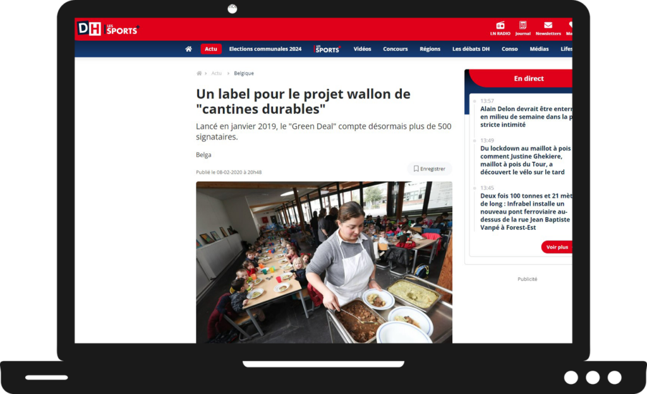Click the breadcrumb home icon

click(x=199, y=73)
